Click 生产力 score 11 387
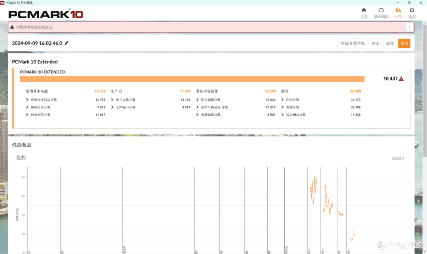The height and width of the screenshot is (254, 427). pos(185,91)
